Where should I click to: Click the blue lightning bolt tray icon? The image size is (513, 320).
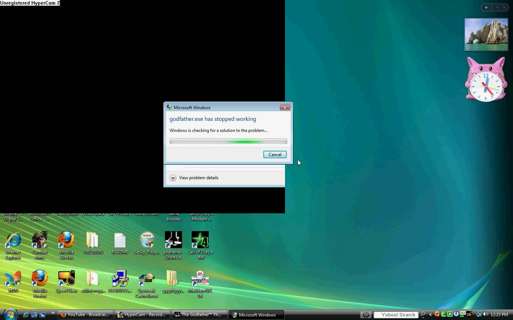click(x=456, y=315)
